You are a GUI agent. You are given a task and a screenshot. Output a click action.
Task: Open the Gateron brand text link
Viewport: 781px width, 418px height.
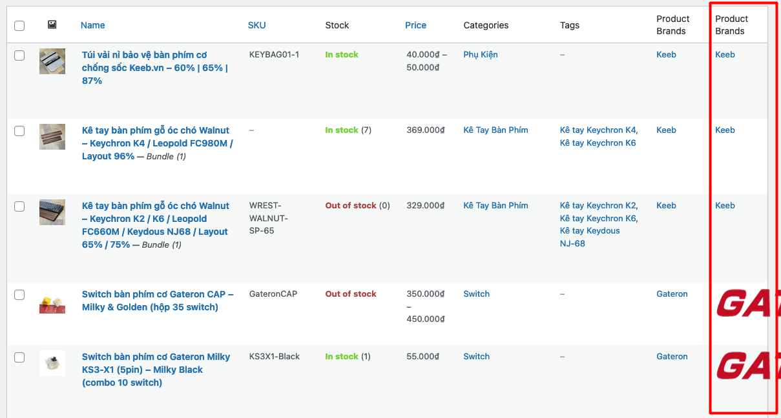(672, 294)
